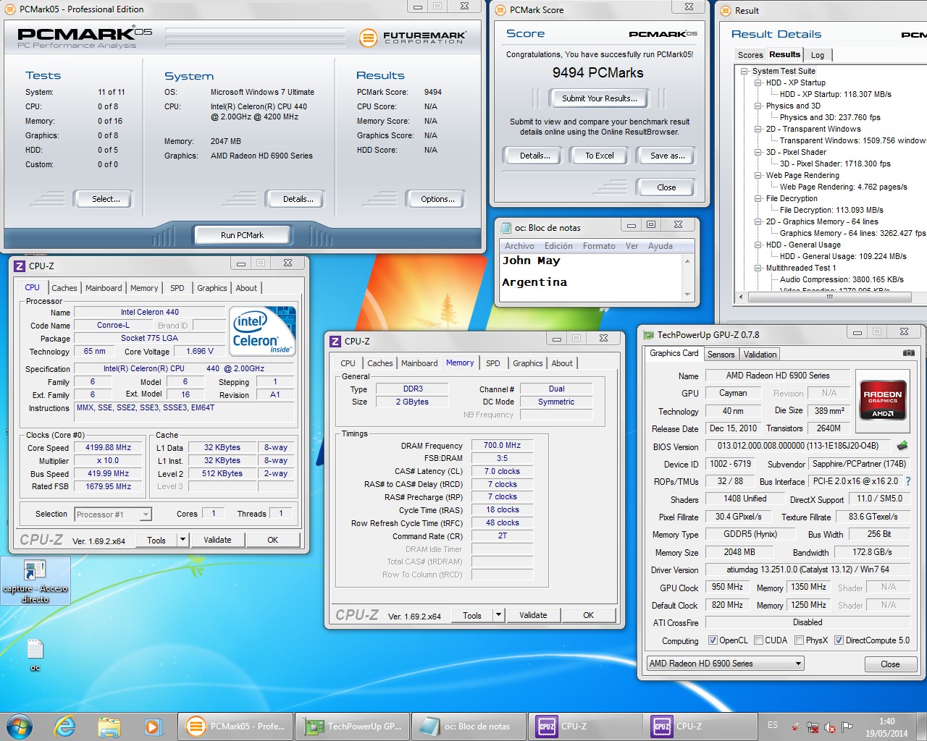
Task: Open Windows Media Player taskbar icon
Action: point(153,727)
